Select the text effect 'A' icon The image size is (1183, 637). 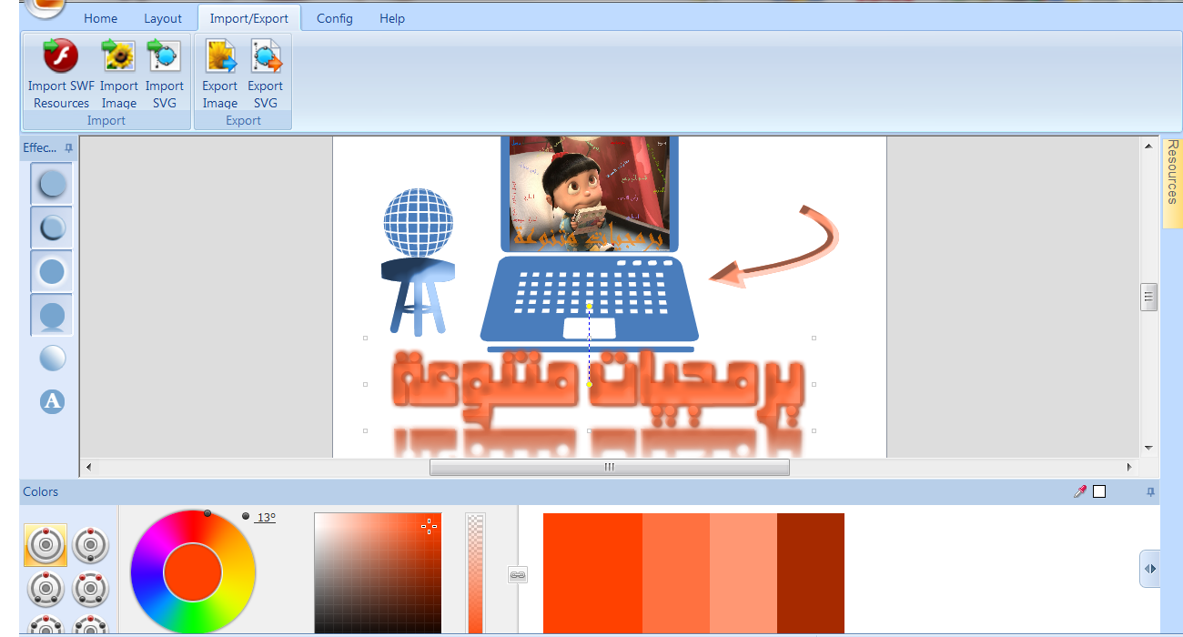pos(53,400)
